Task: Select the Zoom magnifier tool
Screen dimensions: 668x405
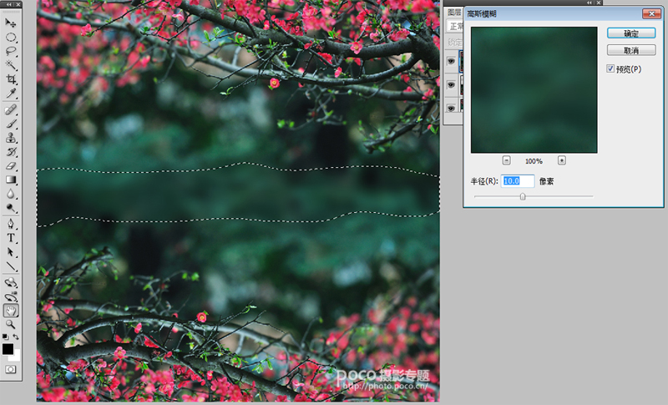Action: point(11,325)
